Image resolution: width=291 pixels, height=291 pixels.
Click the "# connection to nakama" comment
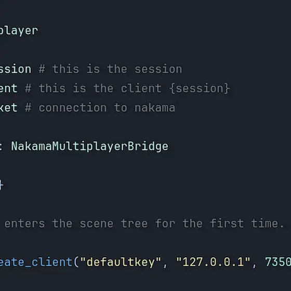[100, 108]
